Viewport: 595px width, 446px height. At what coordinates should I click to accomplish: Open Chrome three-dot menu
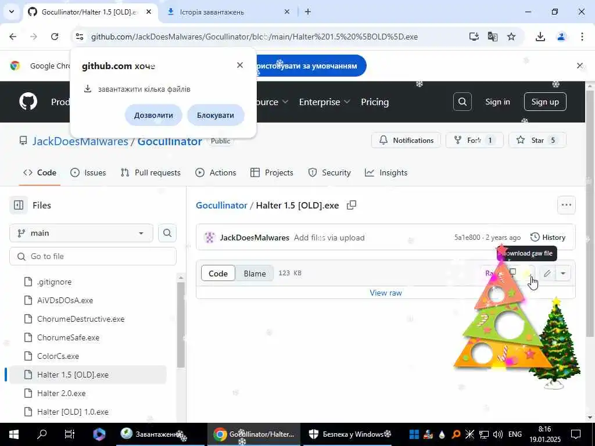coord(582,37)
